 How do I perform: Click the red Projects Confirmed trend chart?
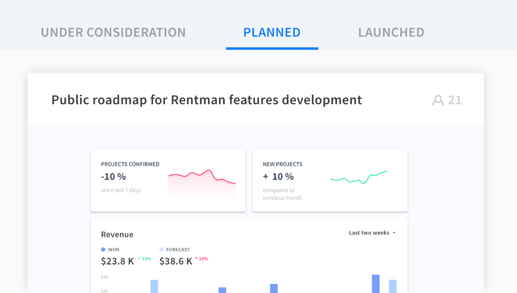[x=202, y=184]
